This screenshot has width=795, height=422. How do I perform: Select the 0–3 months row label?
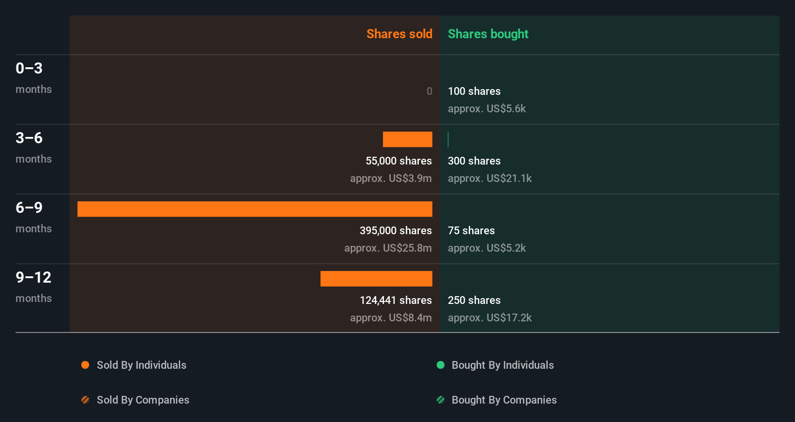coord(33,77)
